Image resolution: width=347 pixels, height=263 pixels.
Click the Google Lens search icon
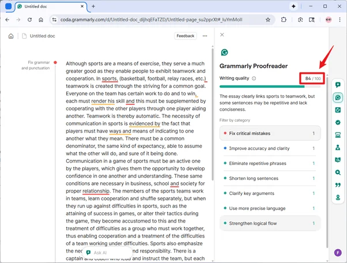(300, 20)
